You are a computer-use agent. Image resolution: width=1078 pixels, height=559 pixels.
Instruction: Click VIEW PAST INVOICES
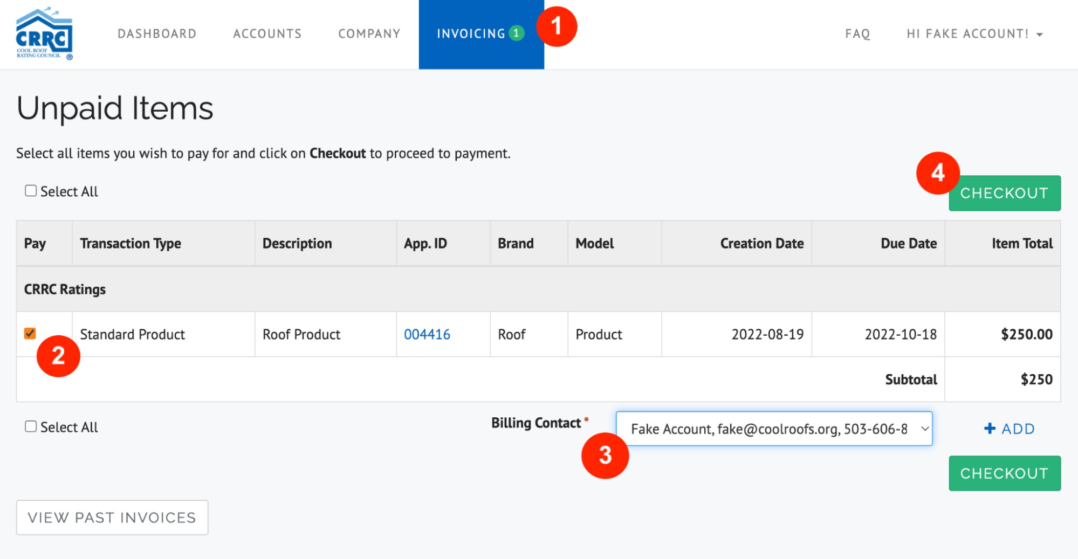[112, 517]
